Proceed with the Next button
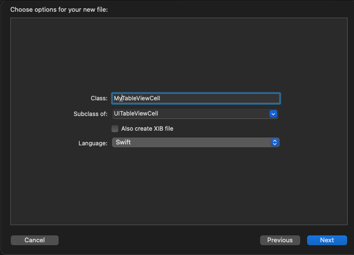The image size is (354, 255). pyautogui.click(x=327, y=240)
